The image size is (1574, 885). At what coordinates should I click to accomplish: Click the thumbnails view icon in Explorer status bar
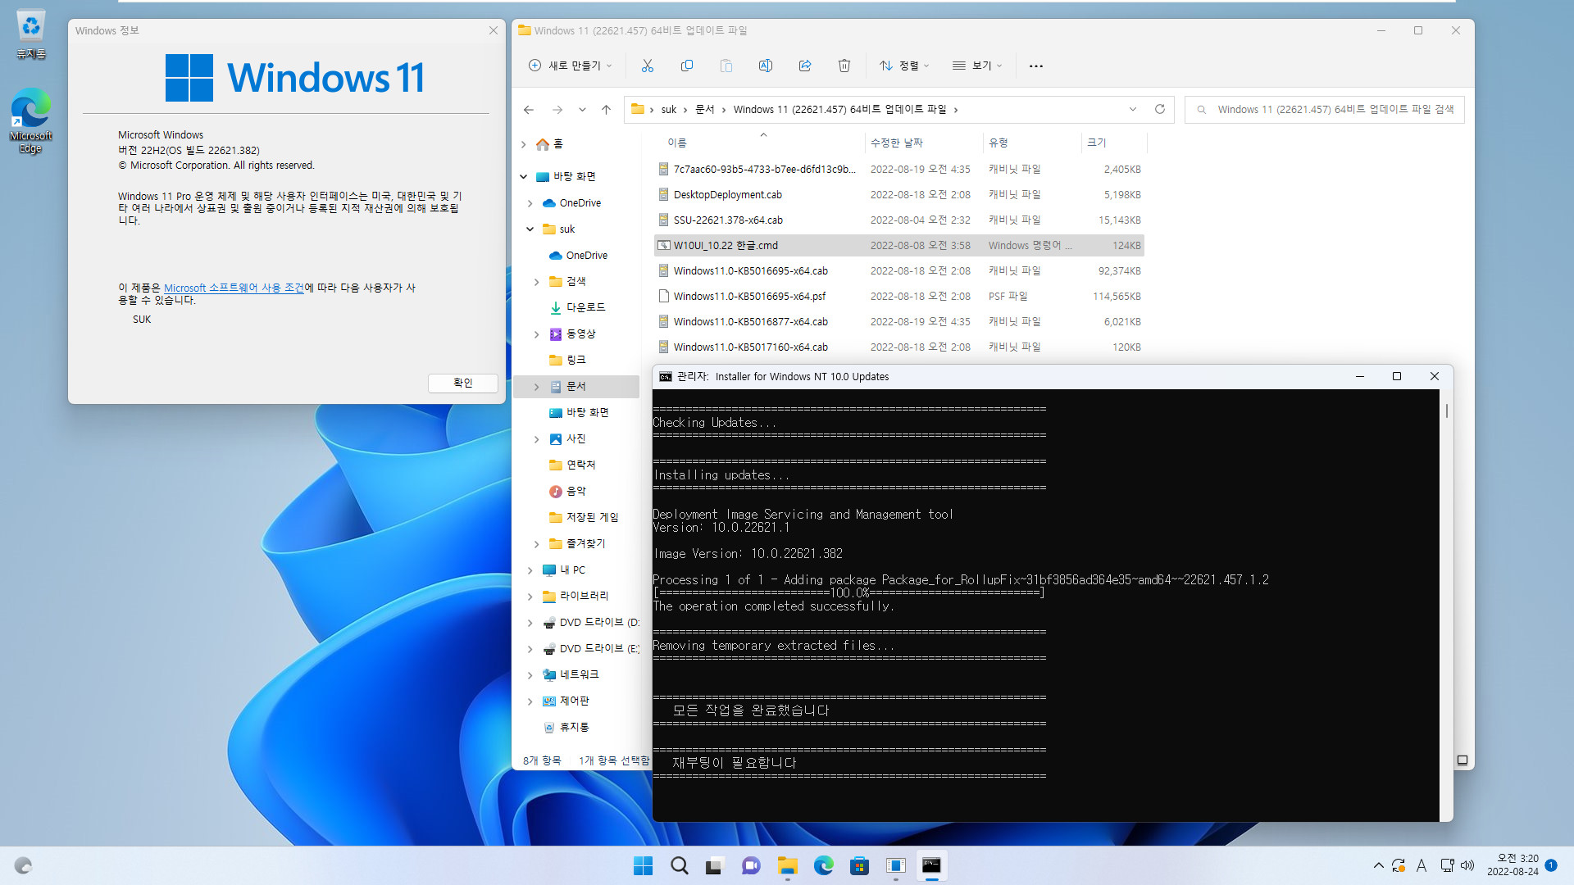click(x=1462, y=760)
